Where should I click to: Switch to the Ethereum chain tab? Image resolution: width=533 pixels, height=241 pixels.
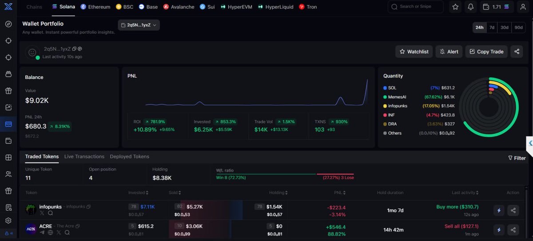[x=95, y=7]
